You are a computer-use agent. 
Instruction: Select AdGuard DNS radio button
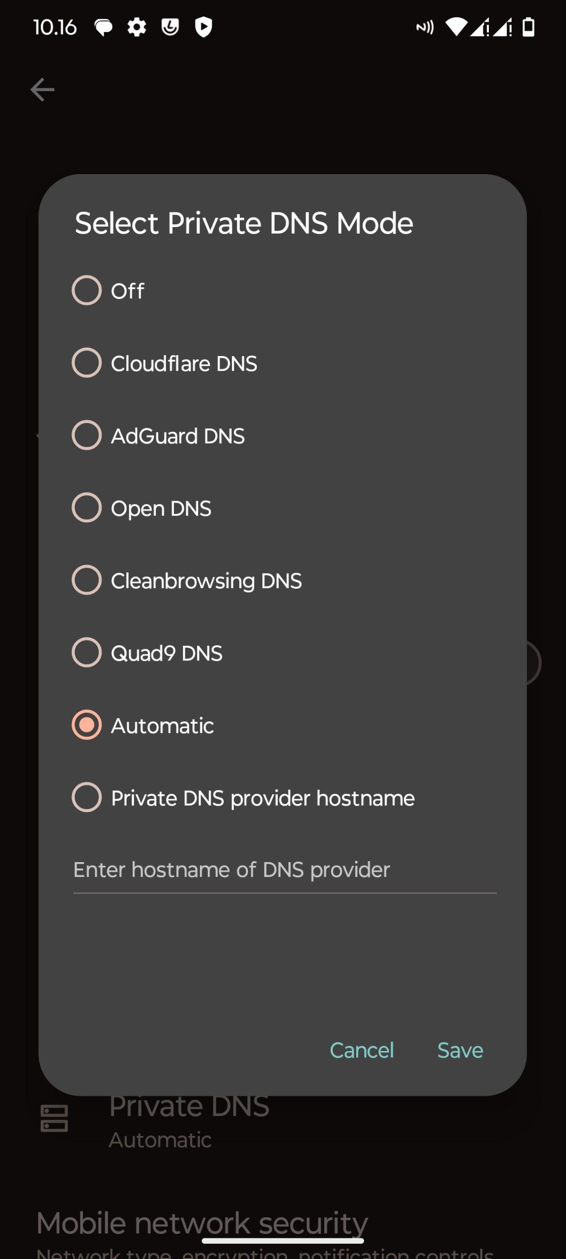tap(87, 435)
